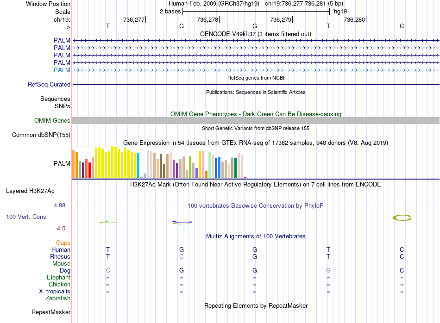Screen dimensions: 440x323
Task: Click the GENCODE V49lift37 track title
Action: 256,34
